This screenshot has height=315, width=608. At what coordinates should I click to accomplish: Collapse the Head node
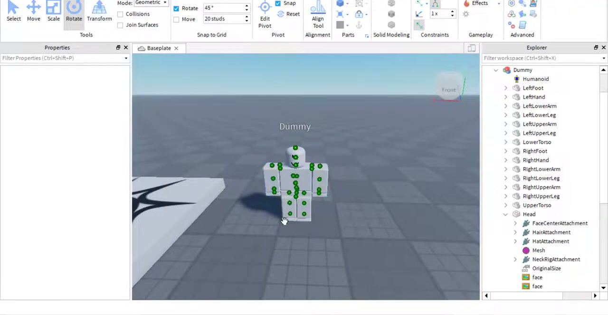(505, 214)
